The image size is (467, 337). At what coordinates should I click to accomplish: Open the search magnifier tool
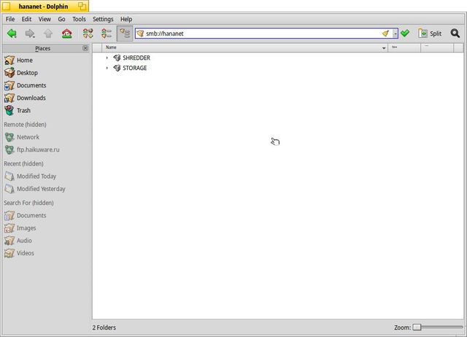455,34
